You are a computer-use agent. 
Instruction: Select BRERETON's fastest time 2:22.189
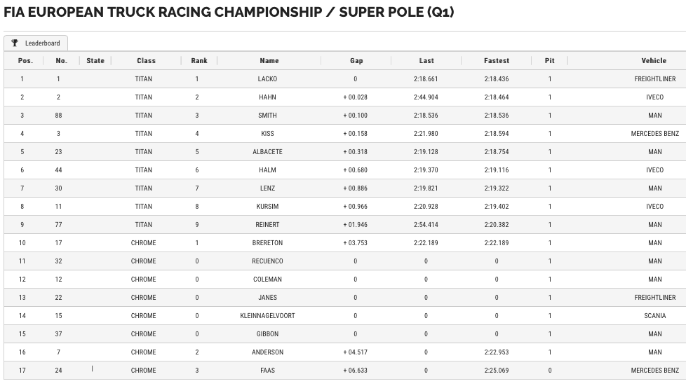497,243
